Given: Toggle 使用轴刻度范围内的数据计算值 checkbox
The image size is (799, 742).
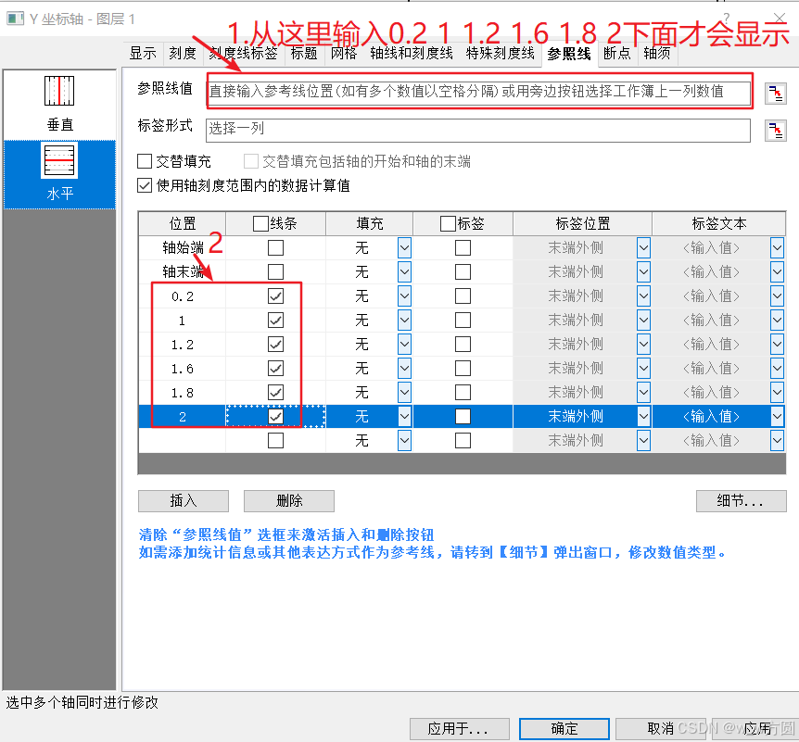Looking at the screenshot, I should pyautogui.click(x=145, y=185).
